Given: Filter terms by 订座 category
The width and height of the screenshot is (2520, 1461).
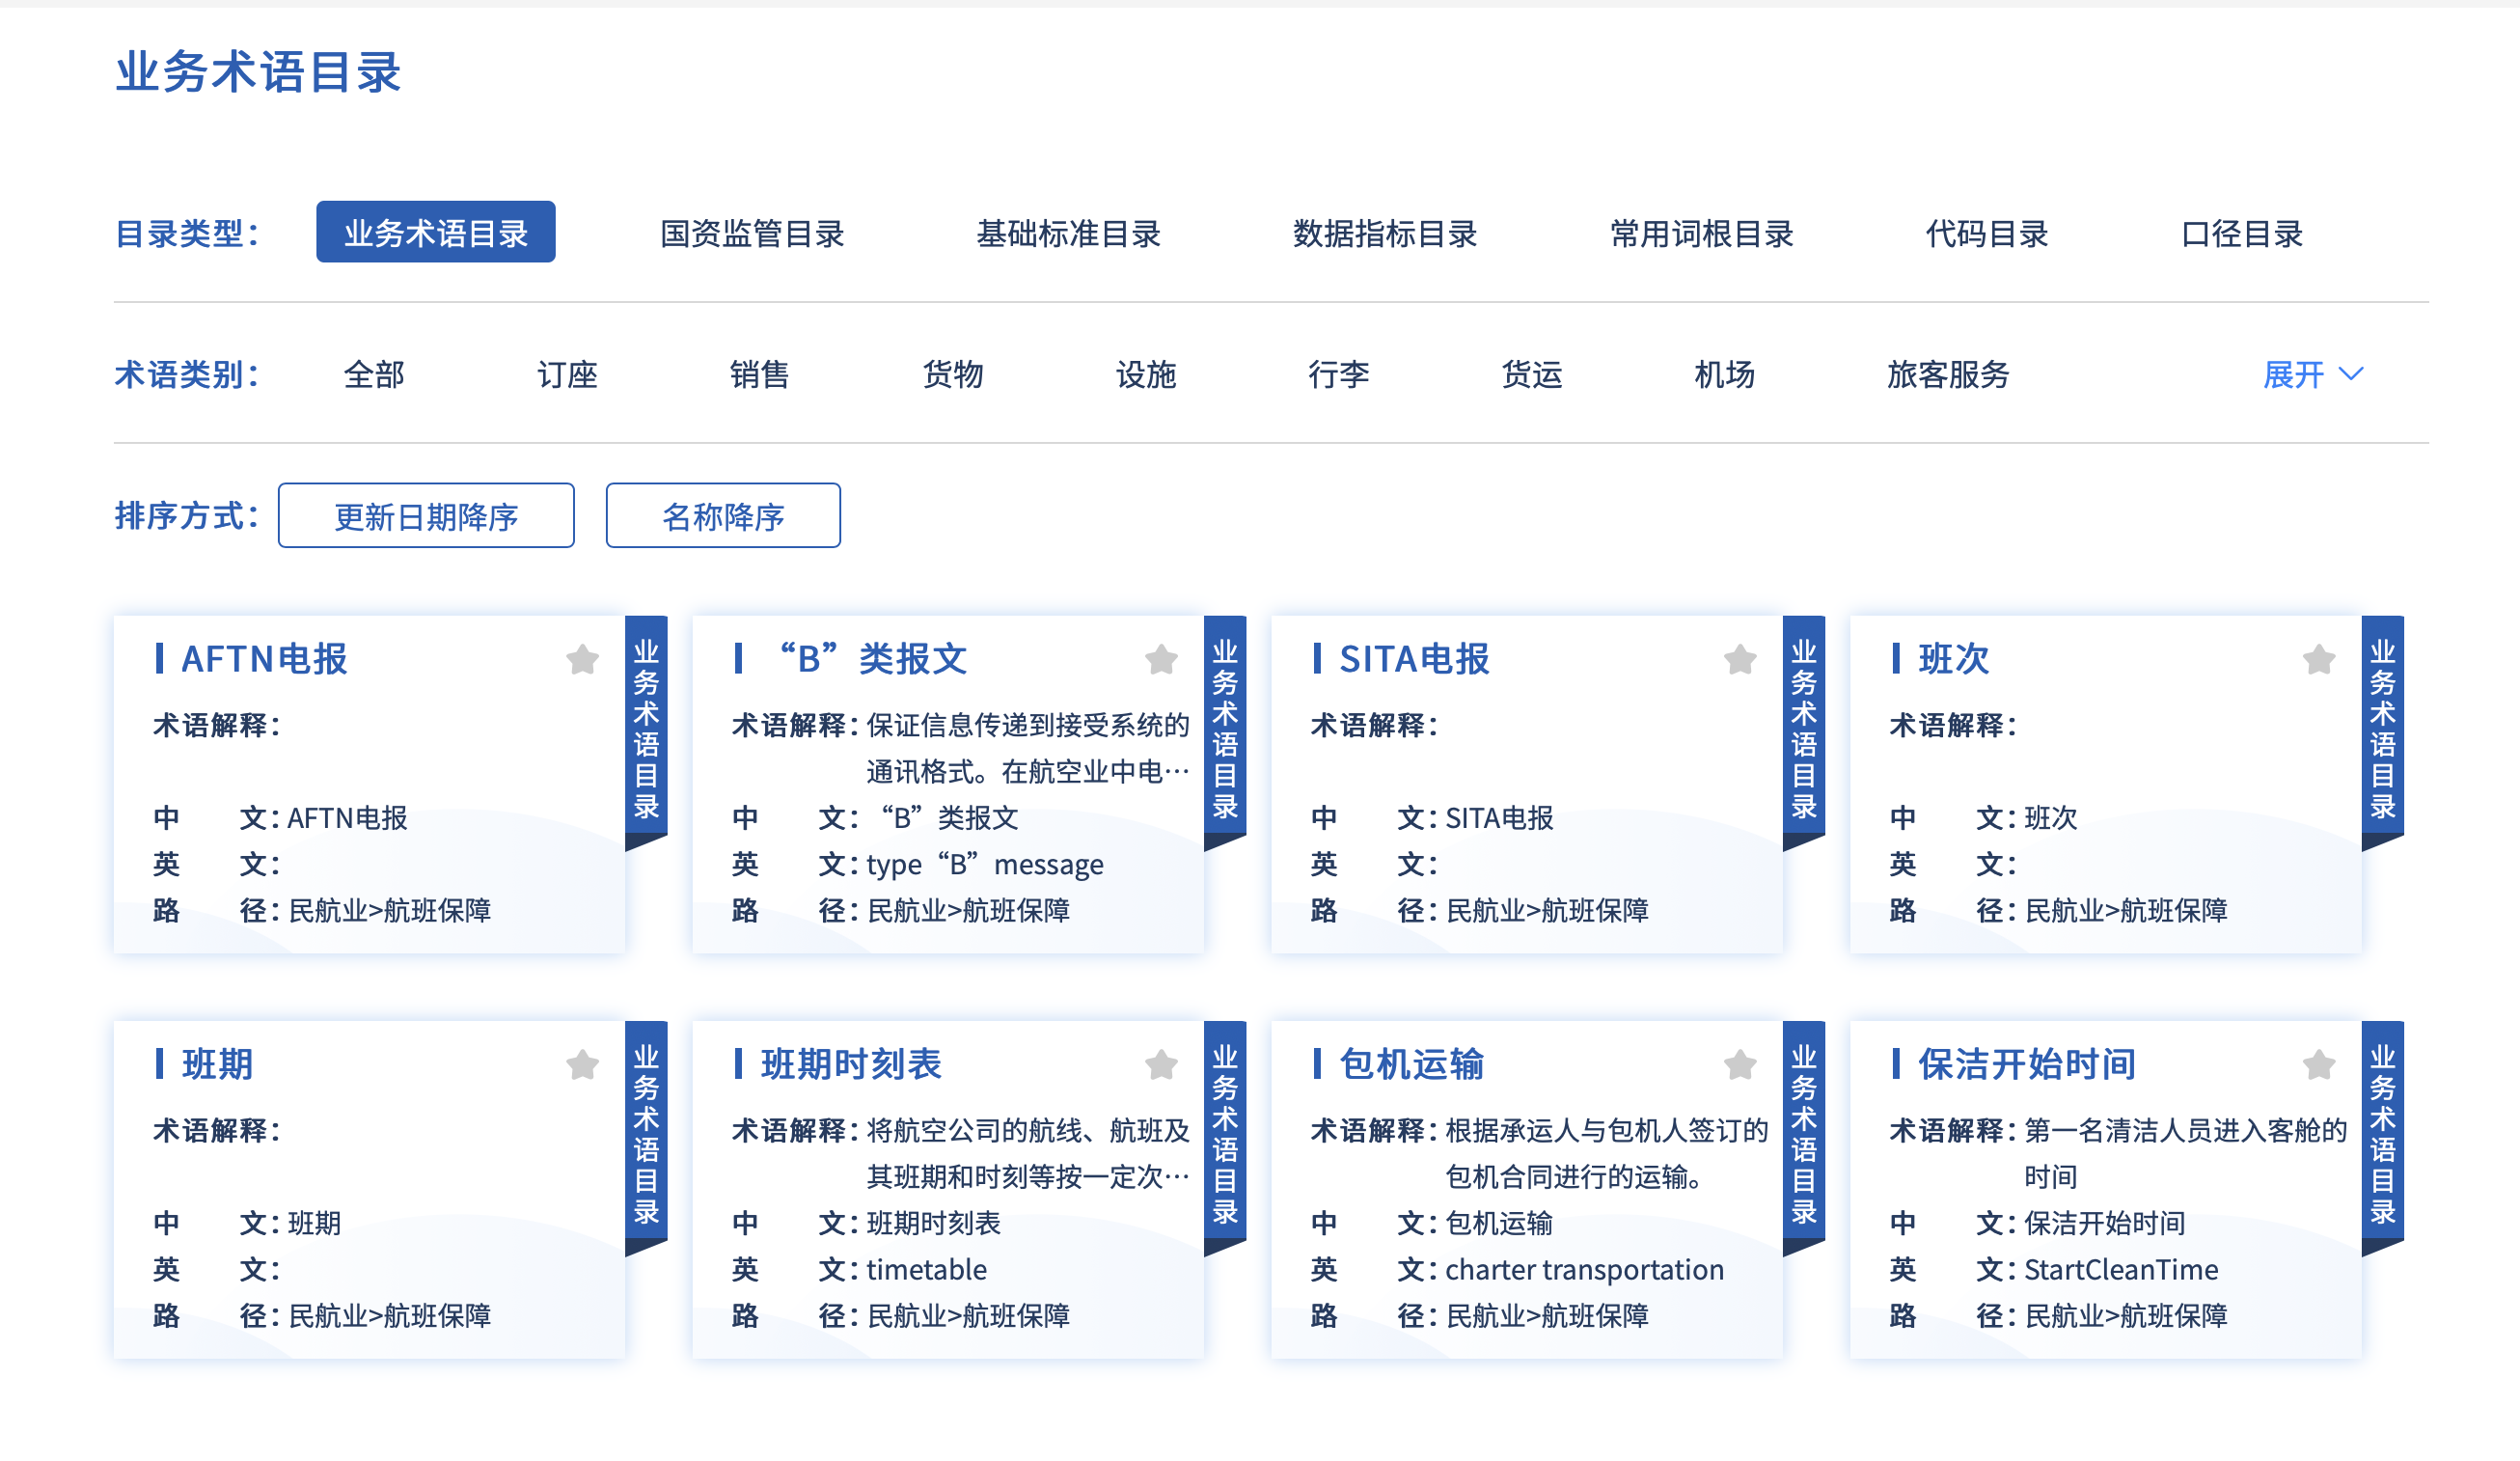Looking at the screenshot, I should click(567, 375).
